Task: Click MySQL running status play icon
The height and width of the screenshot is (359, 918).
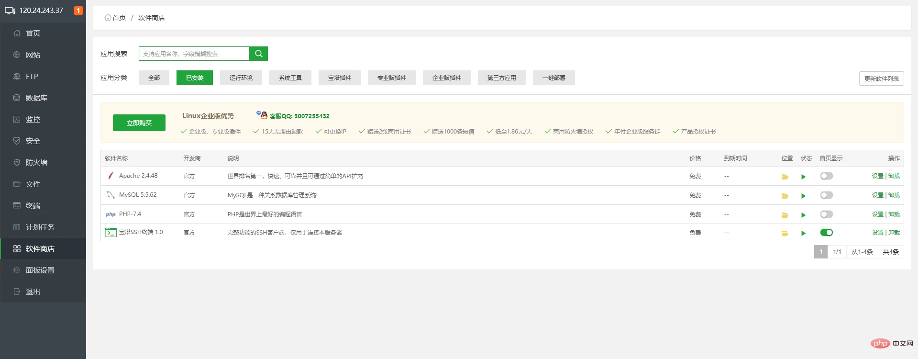Action: click(804, 196)
